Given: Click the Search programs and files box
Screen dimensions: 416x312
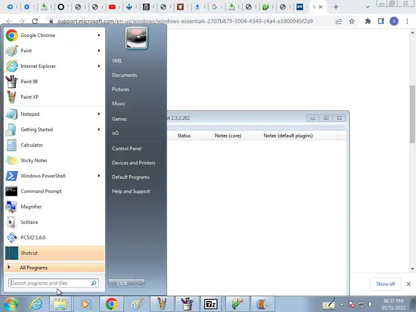Looking at the screenshot, I should point(53,283).
